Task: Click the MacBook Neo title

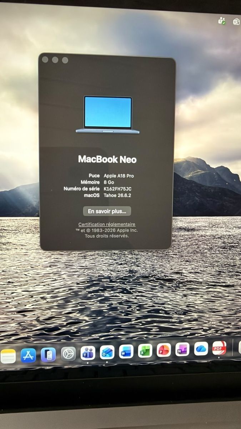Action: 107,159
